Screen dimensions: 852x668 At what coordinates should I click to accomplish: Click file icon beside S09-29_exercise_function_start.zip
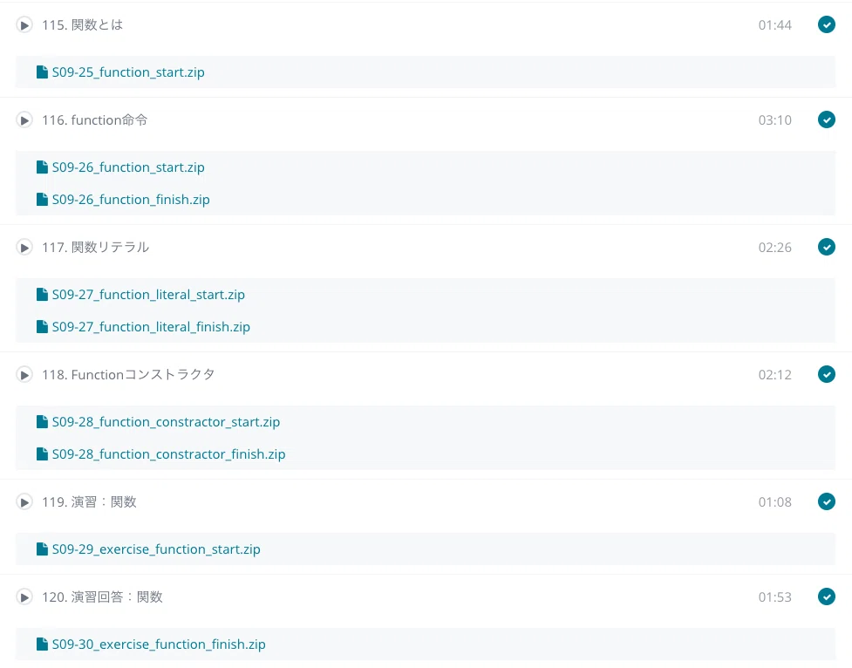coord(42,549)
